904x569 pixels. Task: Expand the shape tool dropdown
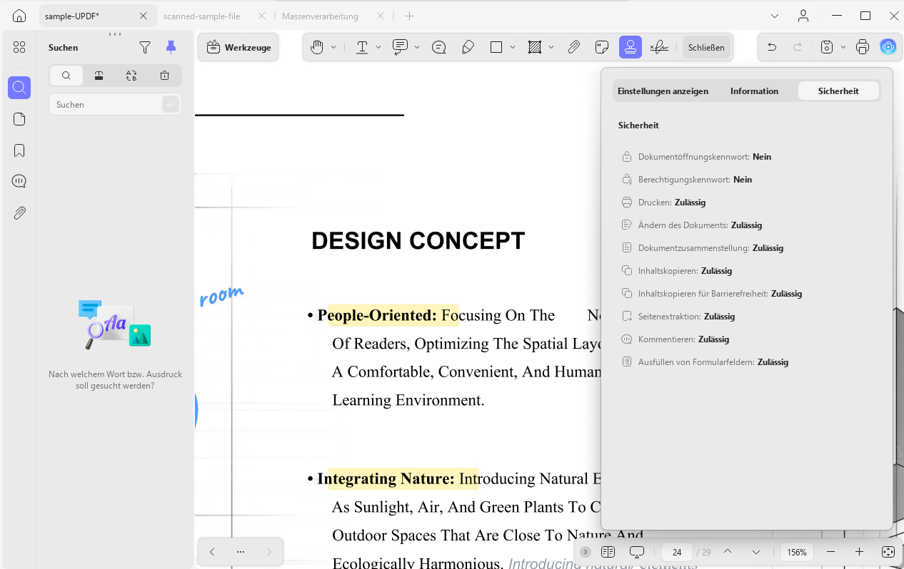(x=513, y=47)
